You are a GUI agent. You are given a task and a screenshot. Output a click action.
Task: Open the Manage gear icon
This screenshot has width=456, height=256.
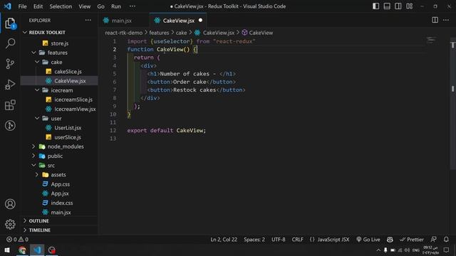click(x=10, y=225)
